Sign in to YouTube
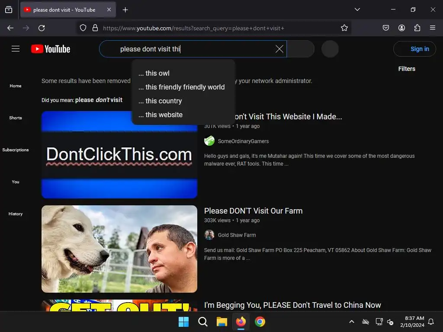Screen dimensions: 443x332 point(414,49)
